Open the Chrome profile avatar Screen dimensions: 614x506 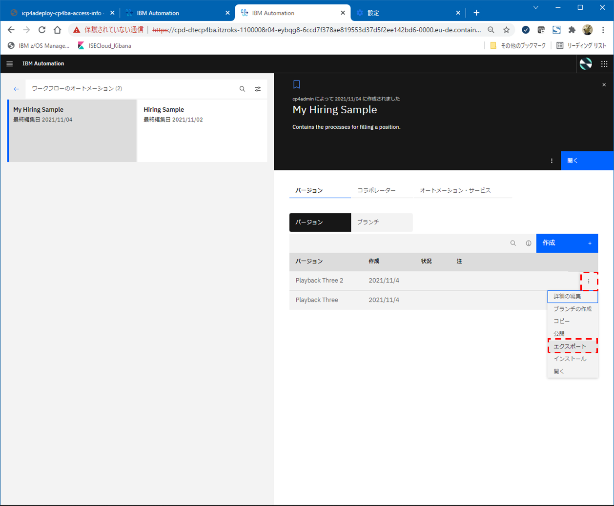point(588,30)
